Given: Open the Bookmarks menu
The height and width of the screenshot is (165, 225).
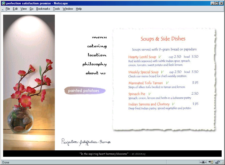Looking at the screenshot, I should [43, 9].
